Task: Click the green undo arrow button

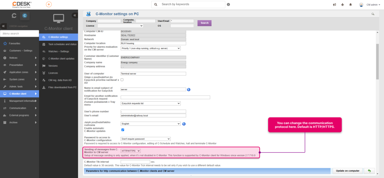Action: tap(369, 171)
